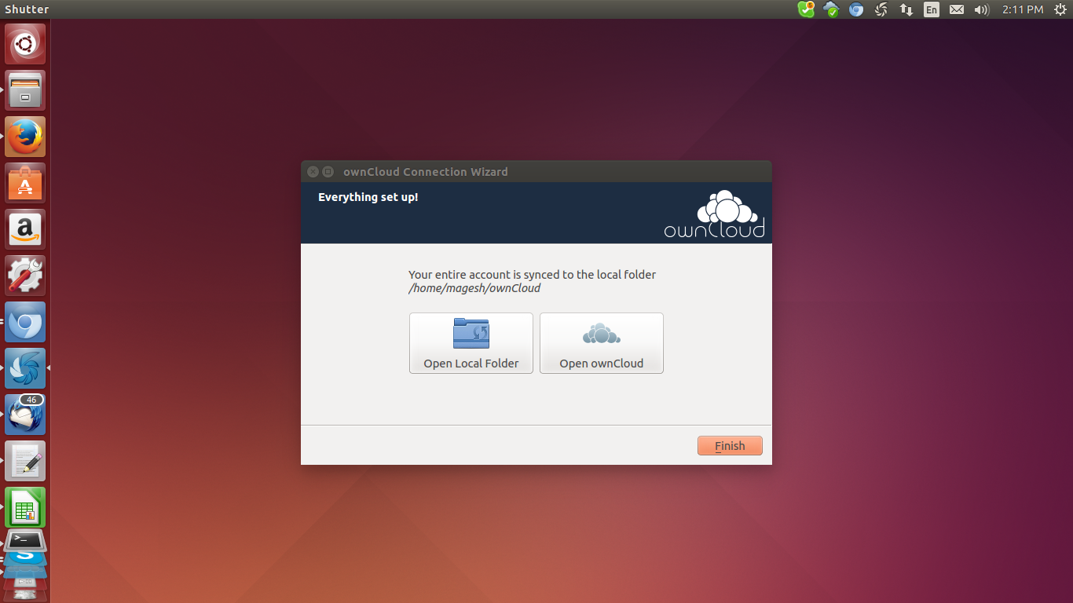1073x603 pixels.
Task: Open System Settings wrench-and-gear icon
Action: pyautogui.click(x=25, y=276)
